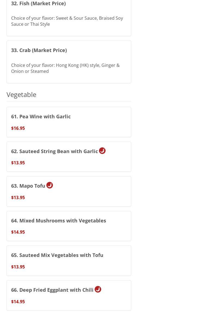Click spicy icon on Deep Fried Eggplant

click(98, 289)
